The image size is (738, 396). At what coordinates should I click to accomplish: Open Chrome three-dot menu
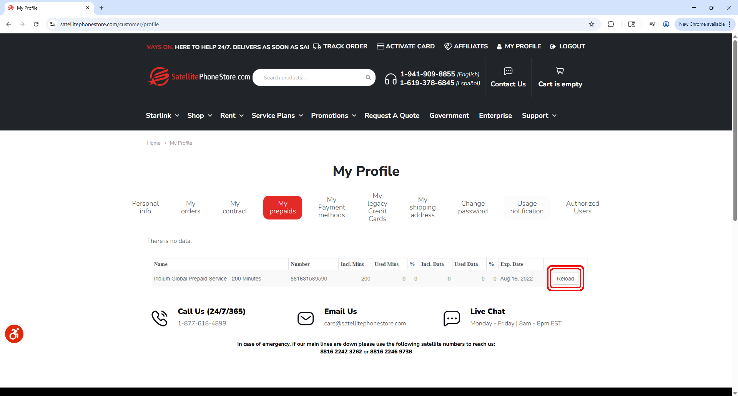click(x=729, y=24)
